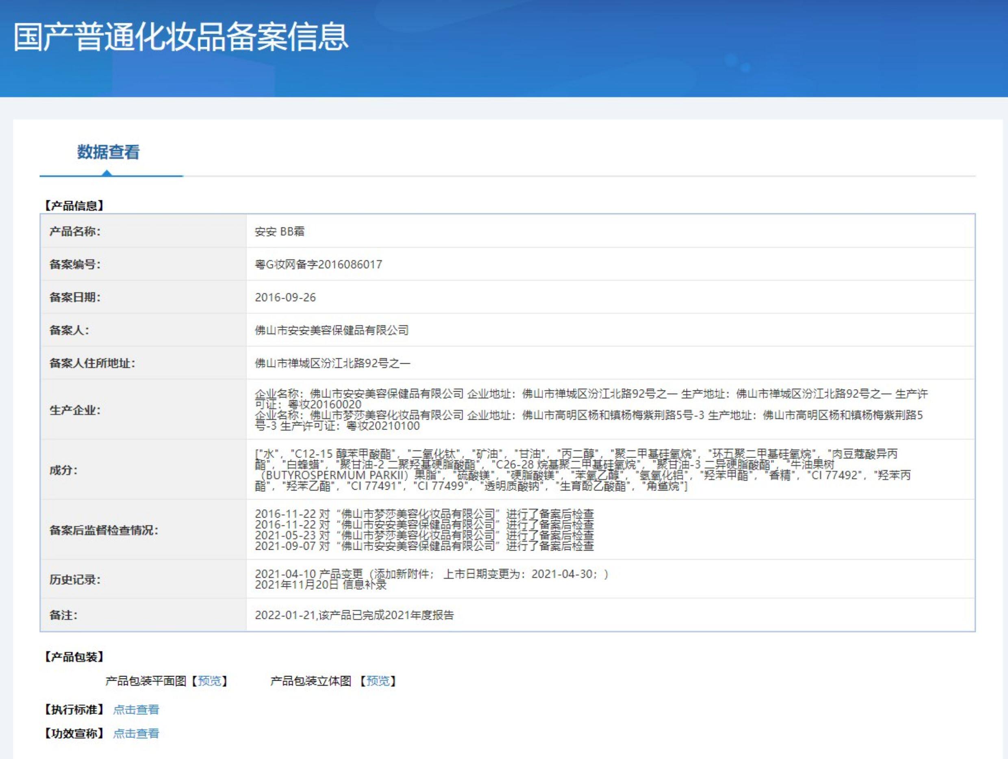Click the 备注 2021年度报告 remark text

tap(354, 615)
